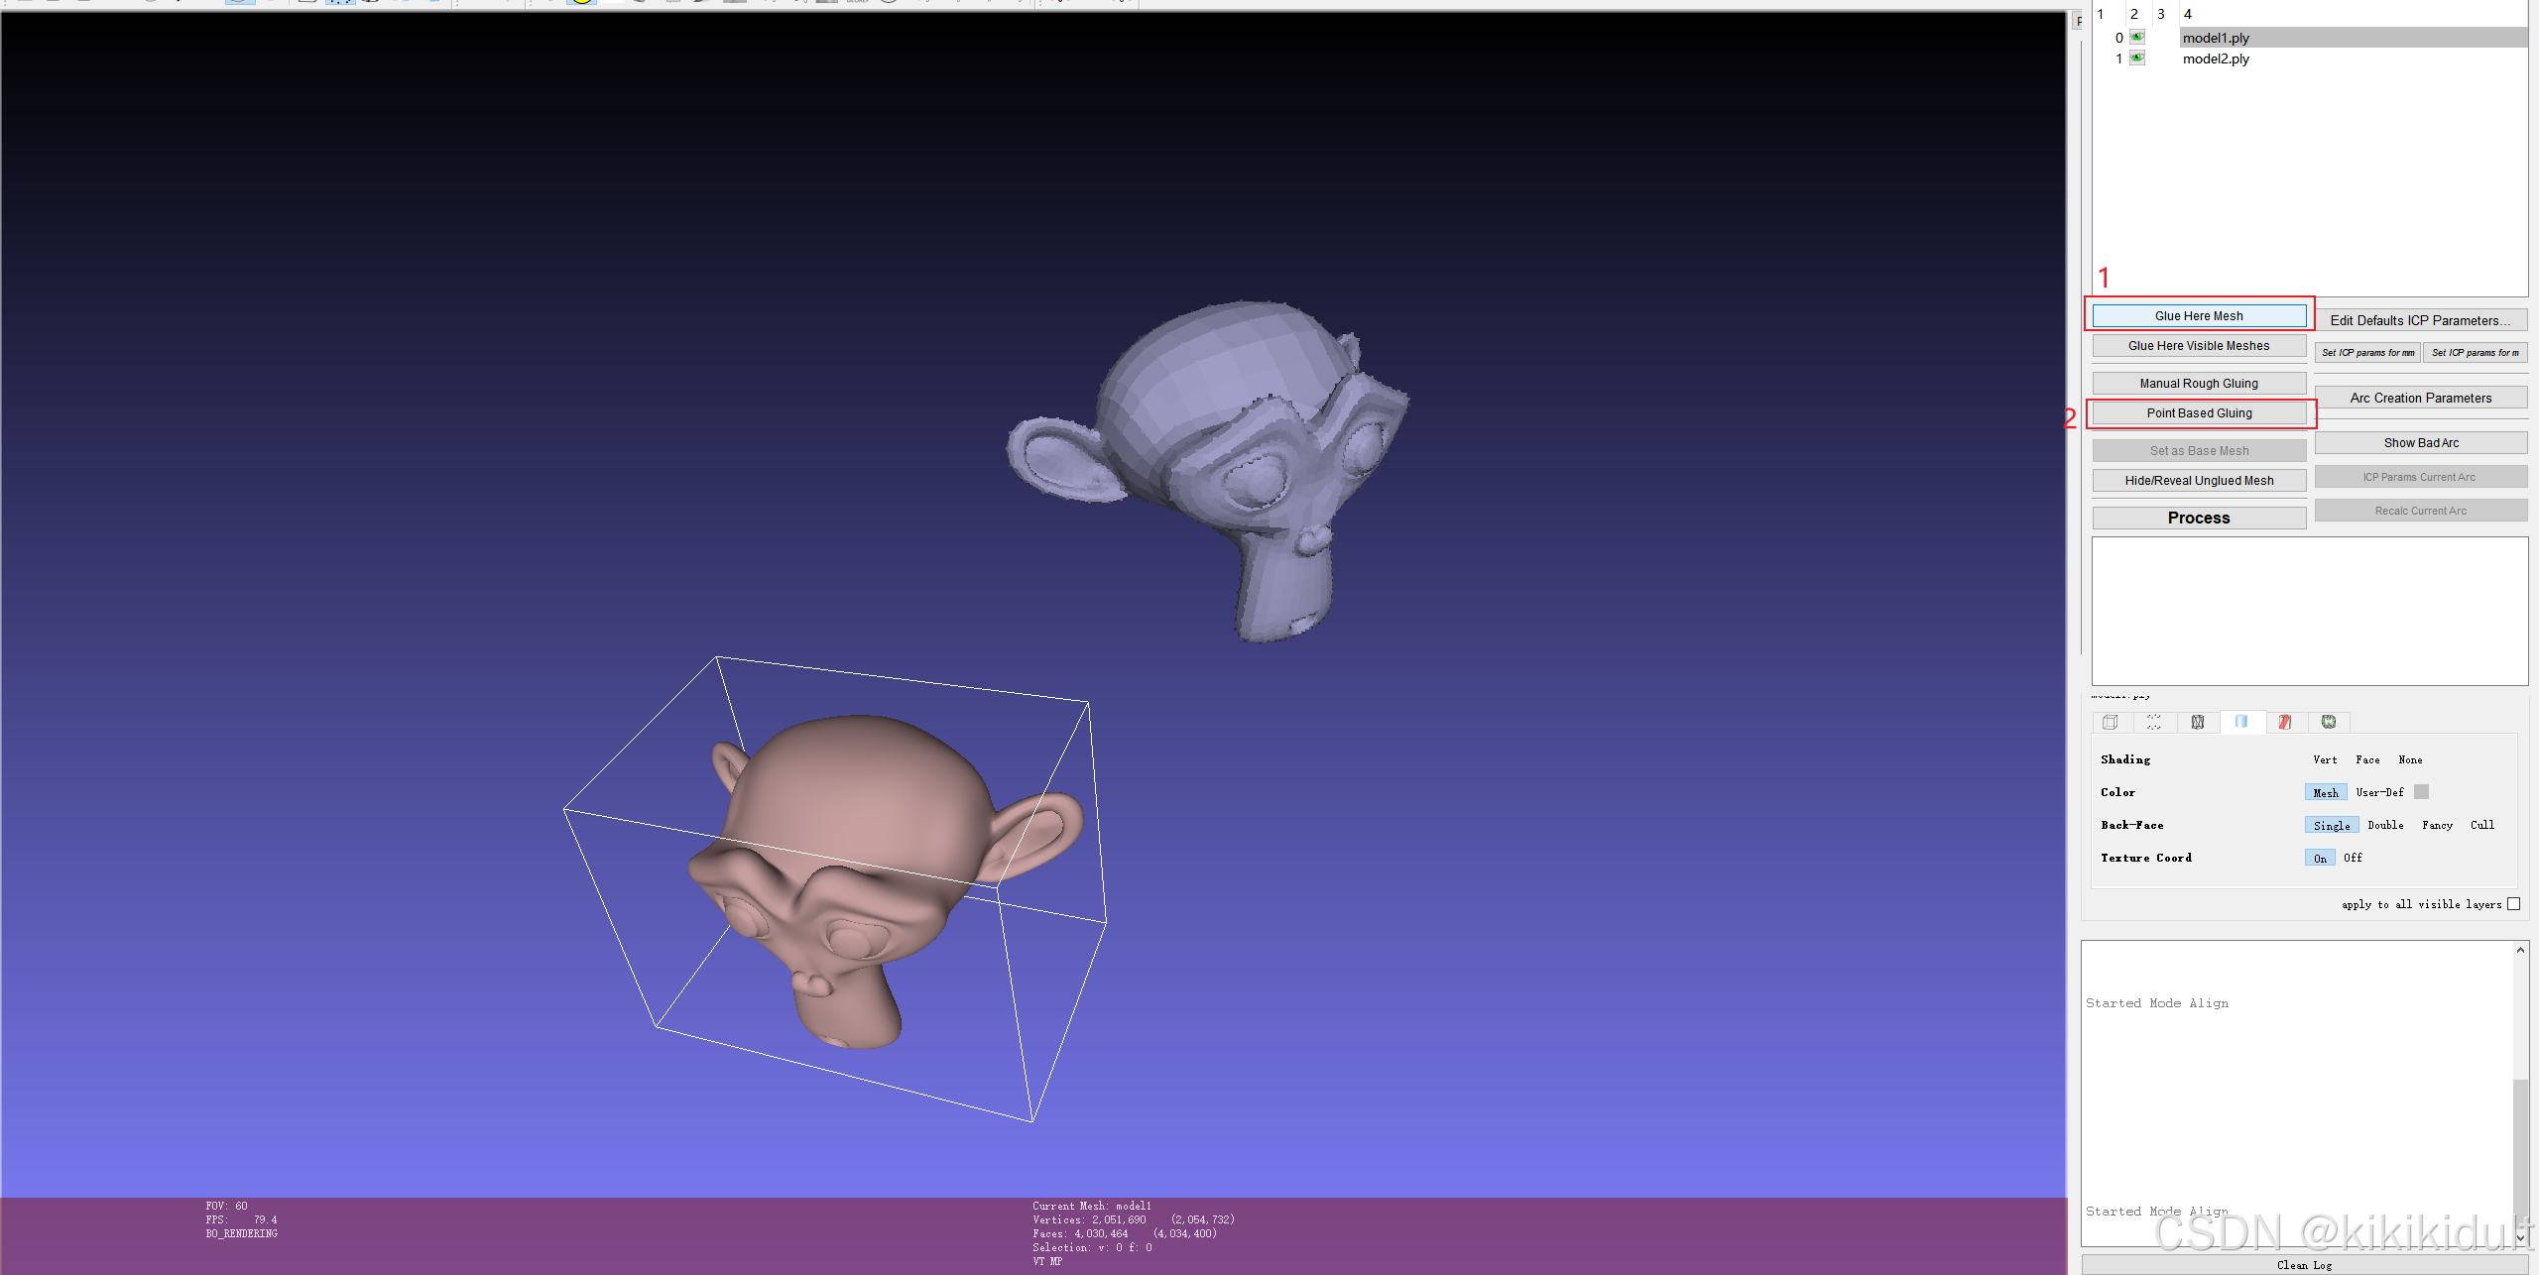Open the solid fill rendering tab
Screen dimensions: 2539x1275
[x=2240, y=722]
